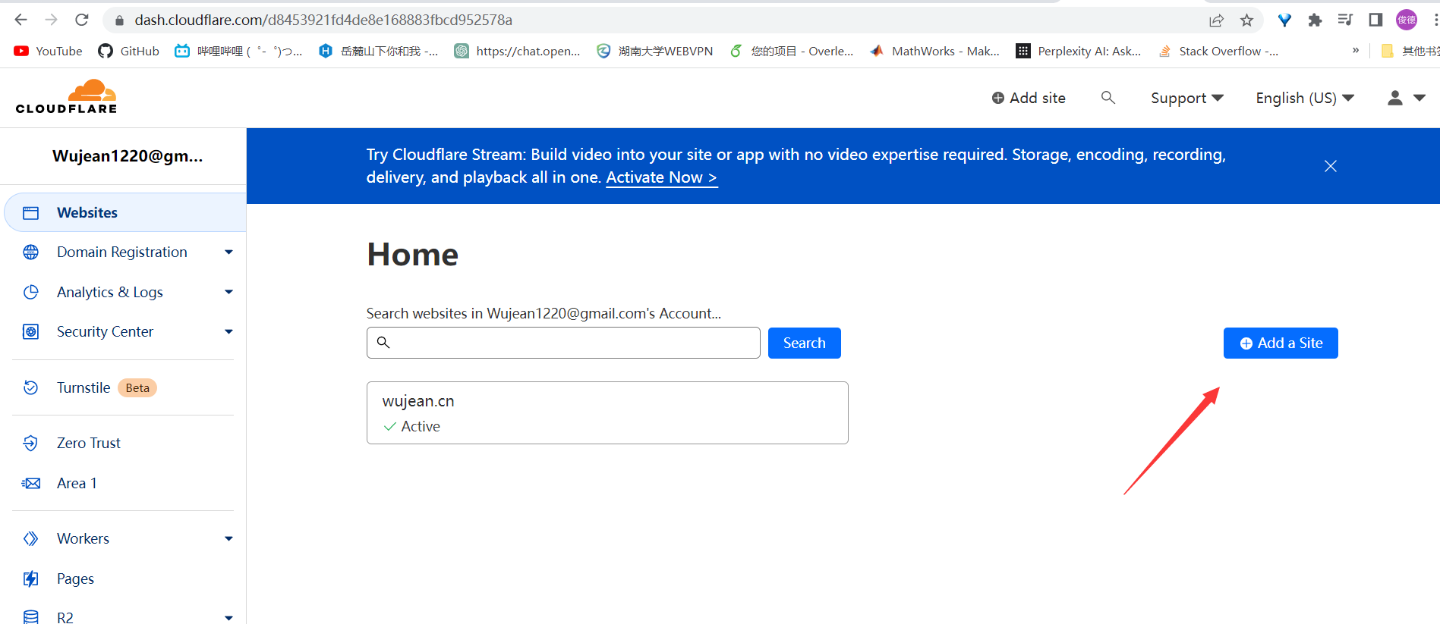Dismiss the Cloudflare Stream banner
Image resolution: width=1440 pixels, height=624 pixels.
pos(1331,166)
